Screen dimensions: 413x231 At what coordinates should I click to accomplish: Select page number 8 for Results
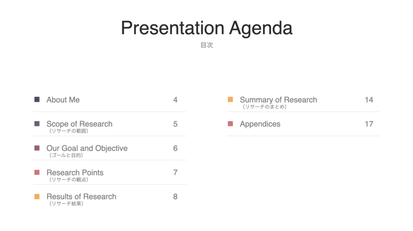tap(175, 197)
